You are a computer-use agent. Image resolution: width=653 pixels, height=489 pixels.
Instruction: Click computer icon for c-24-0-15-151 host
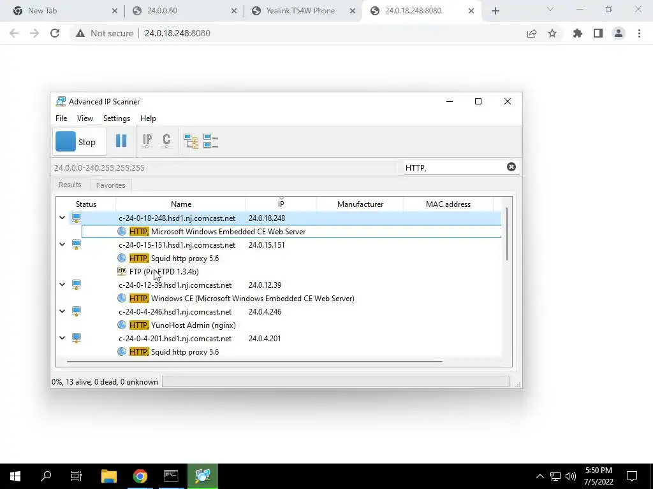pyautogui.click(x=77, y=244)
